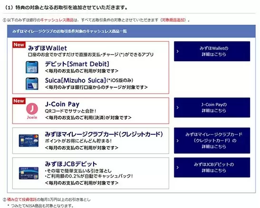Open みずほマイレージクラブカード詳細はこちら button
This screenshot has height=208, width=260.
point(212,141)
